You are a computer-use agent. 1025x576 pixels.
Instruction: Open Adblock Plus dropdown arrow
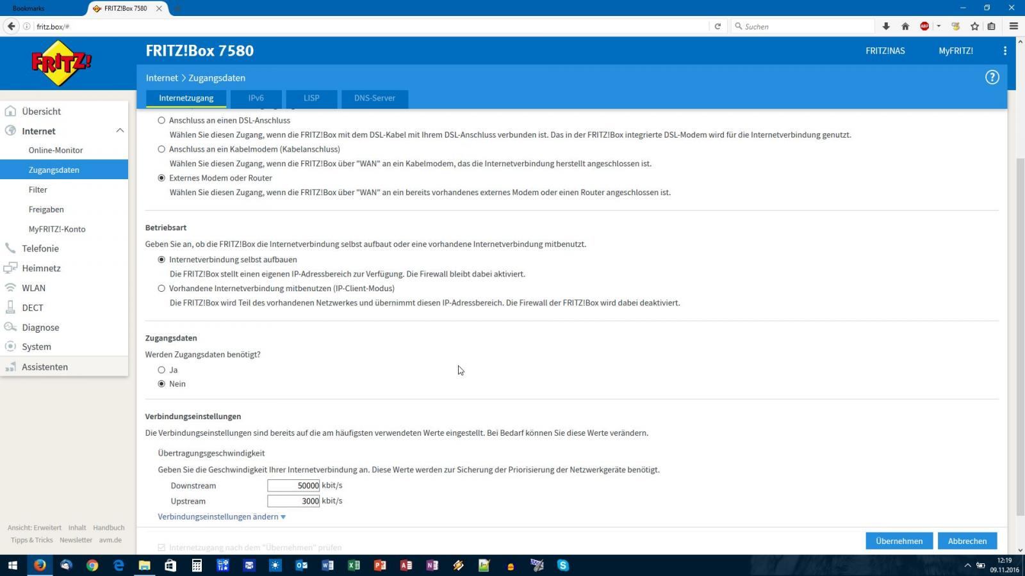(x=939, y=26)
